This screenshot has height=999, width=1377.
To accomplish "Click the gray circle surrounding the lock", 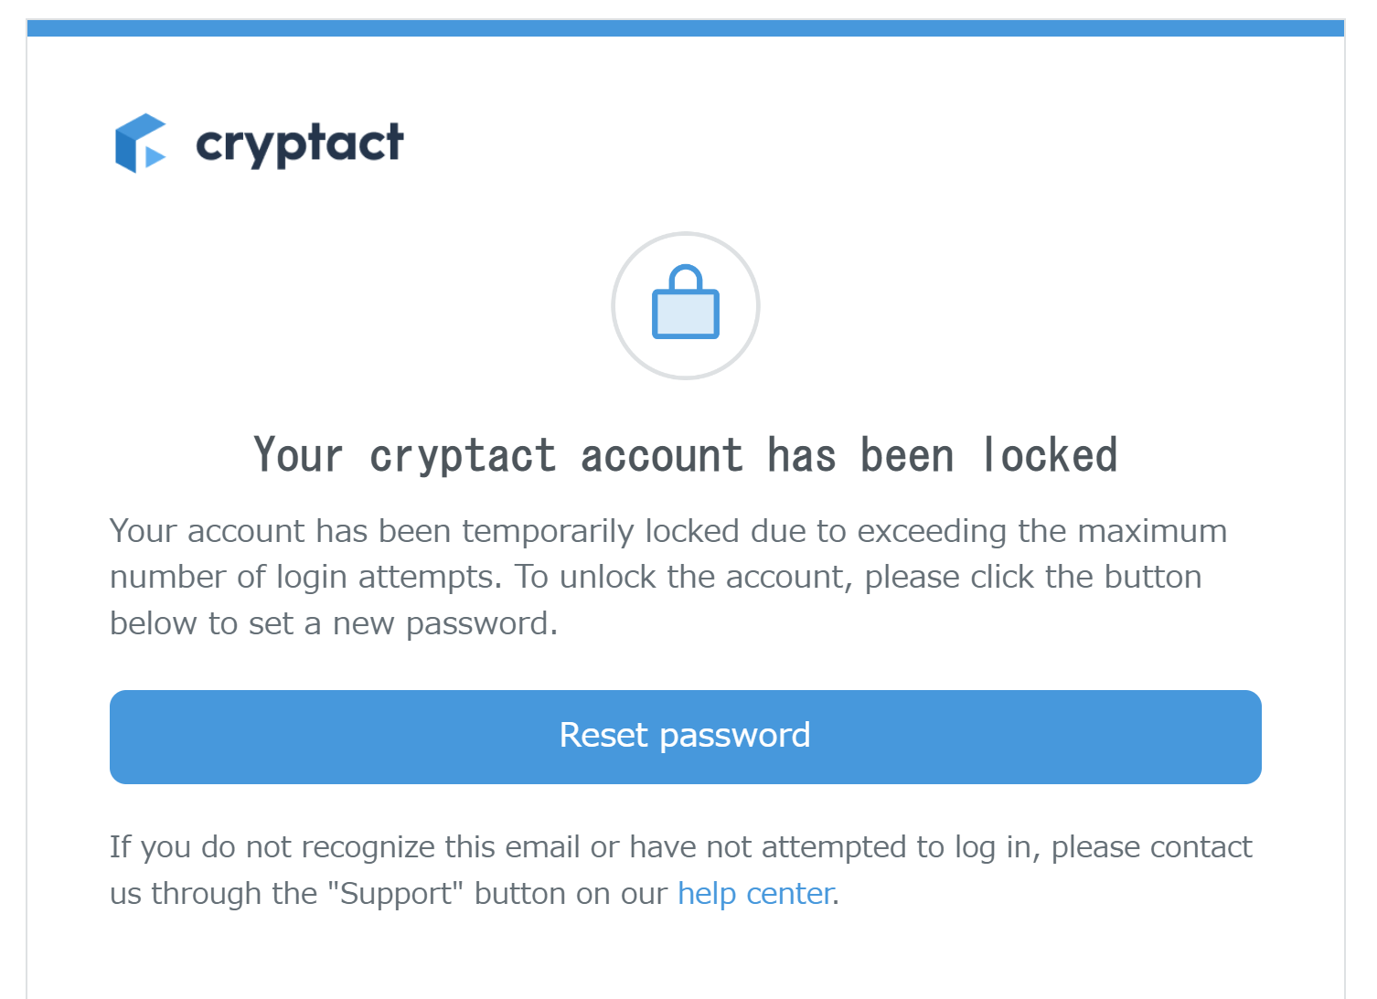I will pyautogui.click(x=686, y=305).
